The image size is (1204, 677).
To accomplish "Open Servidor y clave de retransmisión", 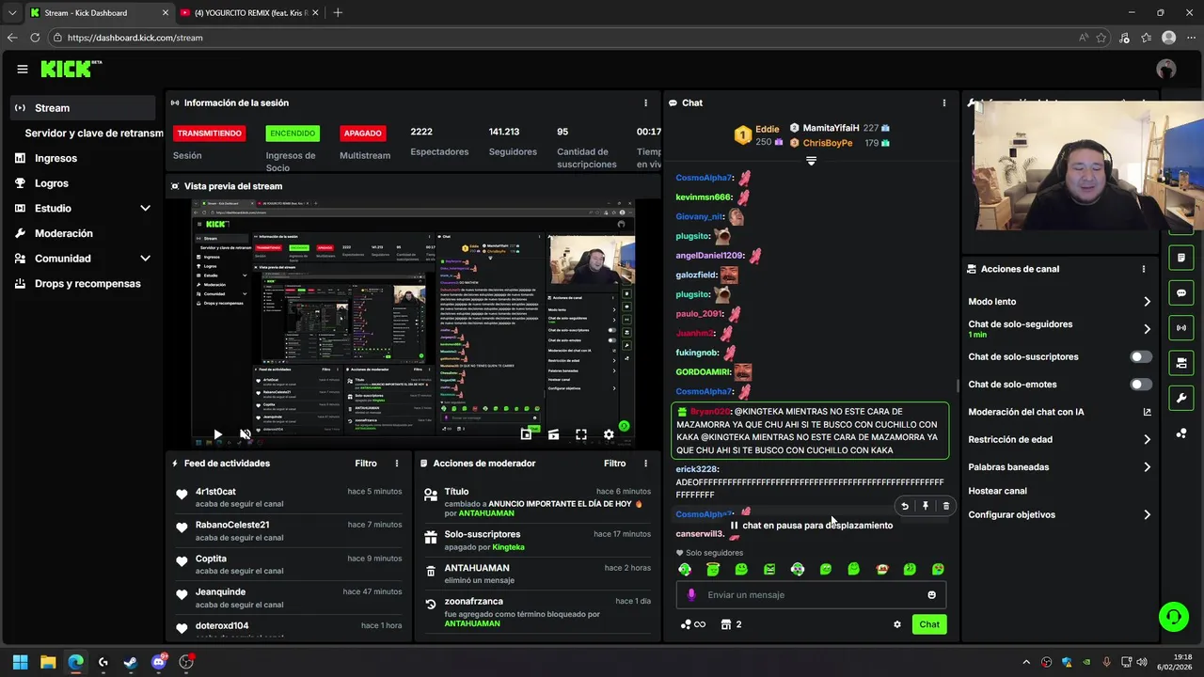I will pos(94,134).
